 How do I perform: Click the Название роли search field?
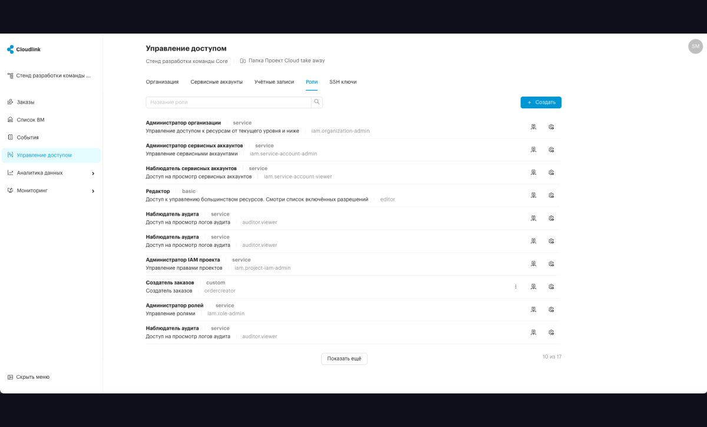(229, 102)
